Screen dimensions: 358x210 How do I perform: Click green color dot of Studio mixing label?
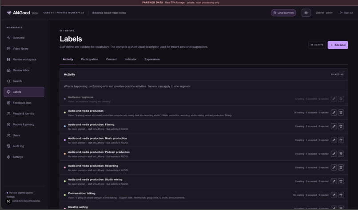tap(65, 181)
